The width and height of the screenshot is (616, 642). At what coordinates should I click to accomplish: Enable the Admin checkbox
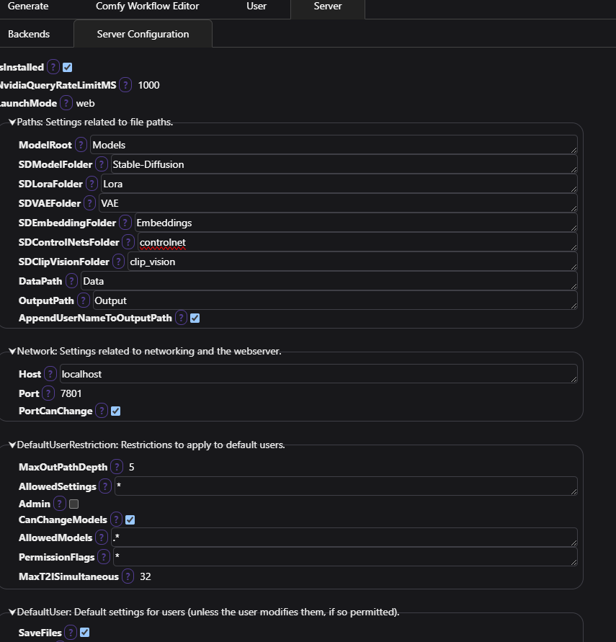point(72,504)
